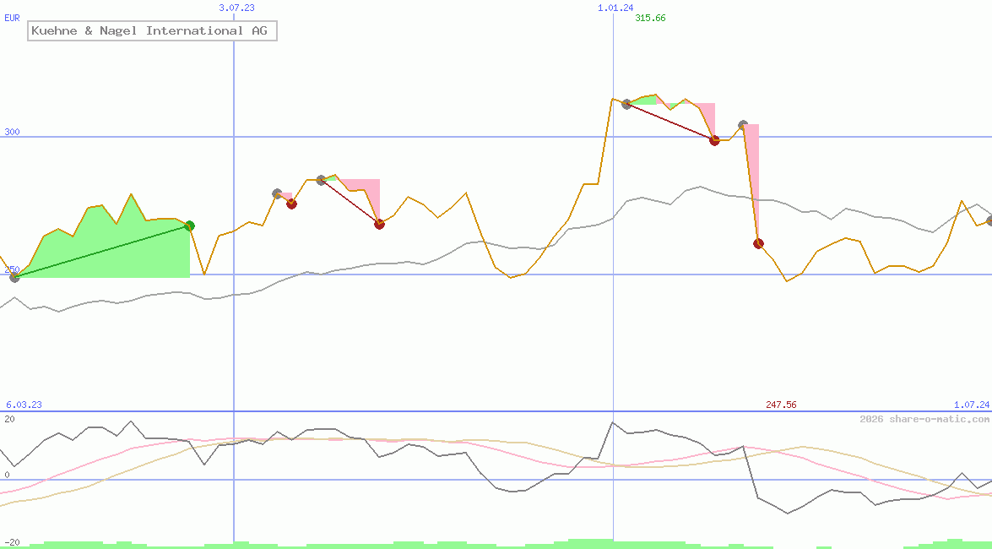Select the 1.01.24 date marker
This screenshot has width=992, height=549.
coord(615,8)
